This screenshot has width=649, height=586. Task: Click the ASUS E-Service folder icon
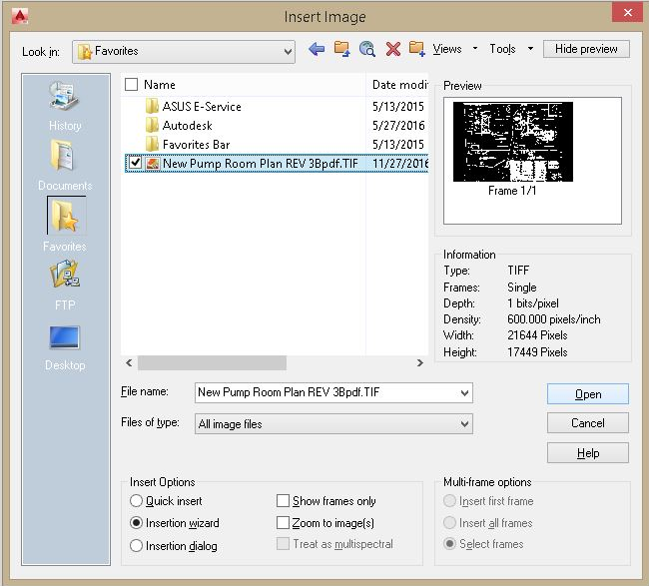[152, 107]
